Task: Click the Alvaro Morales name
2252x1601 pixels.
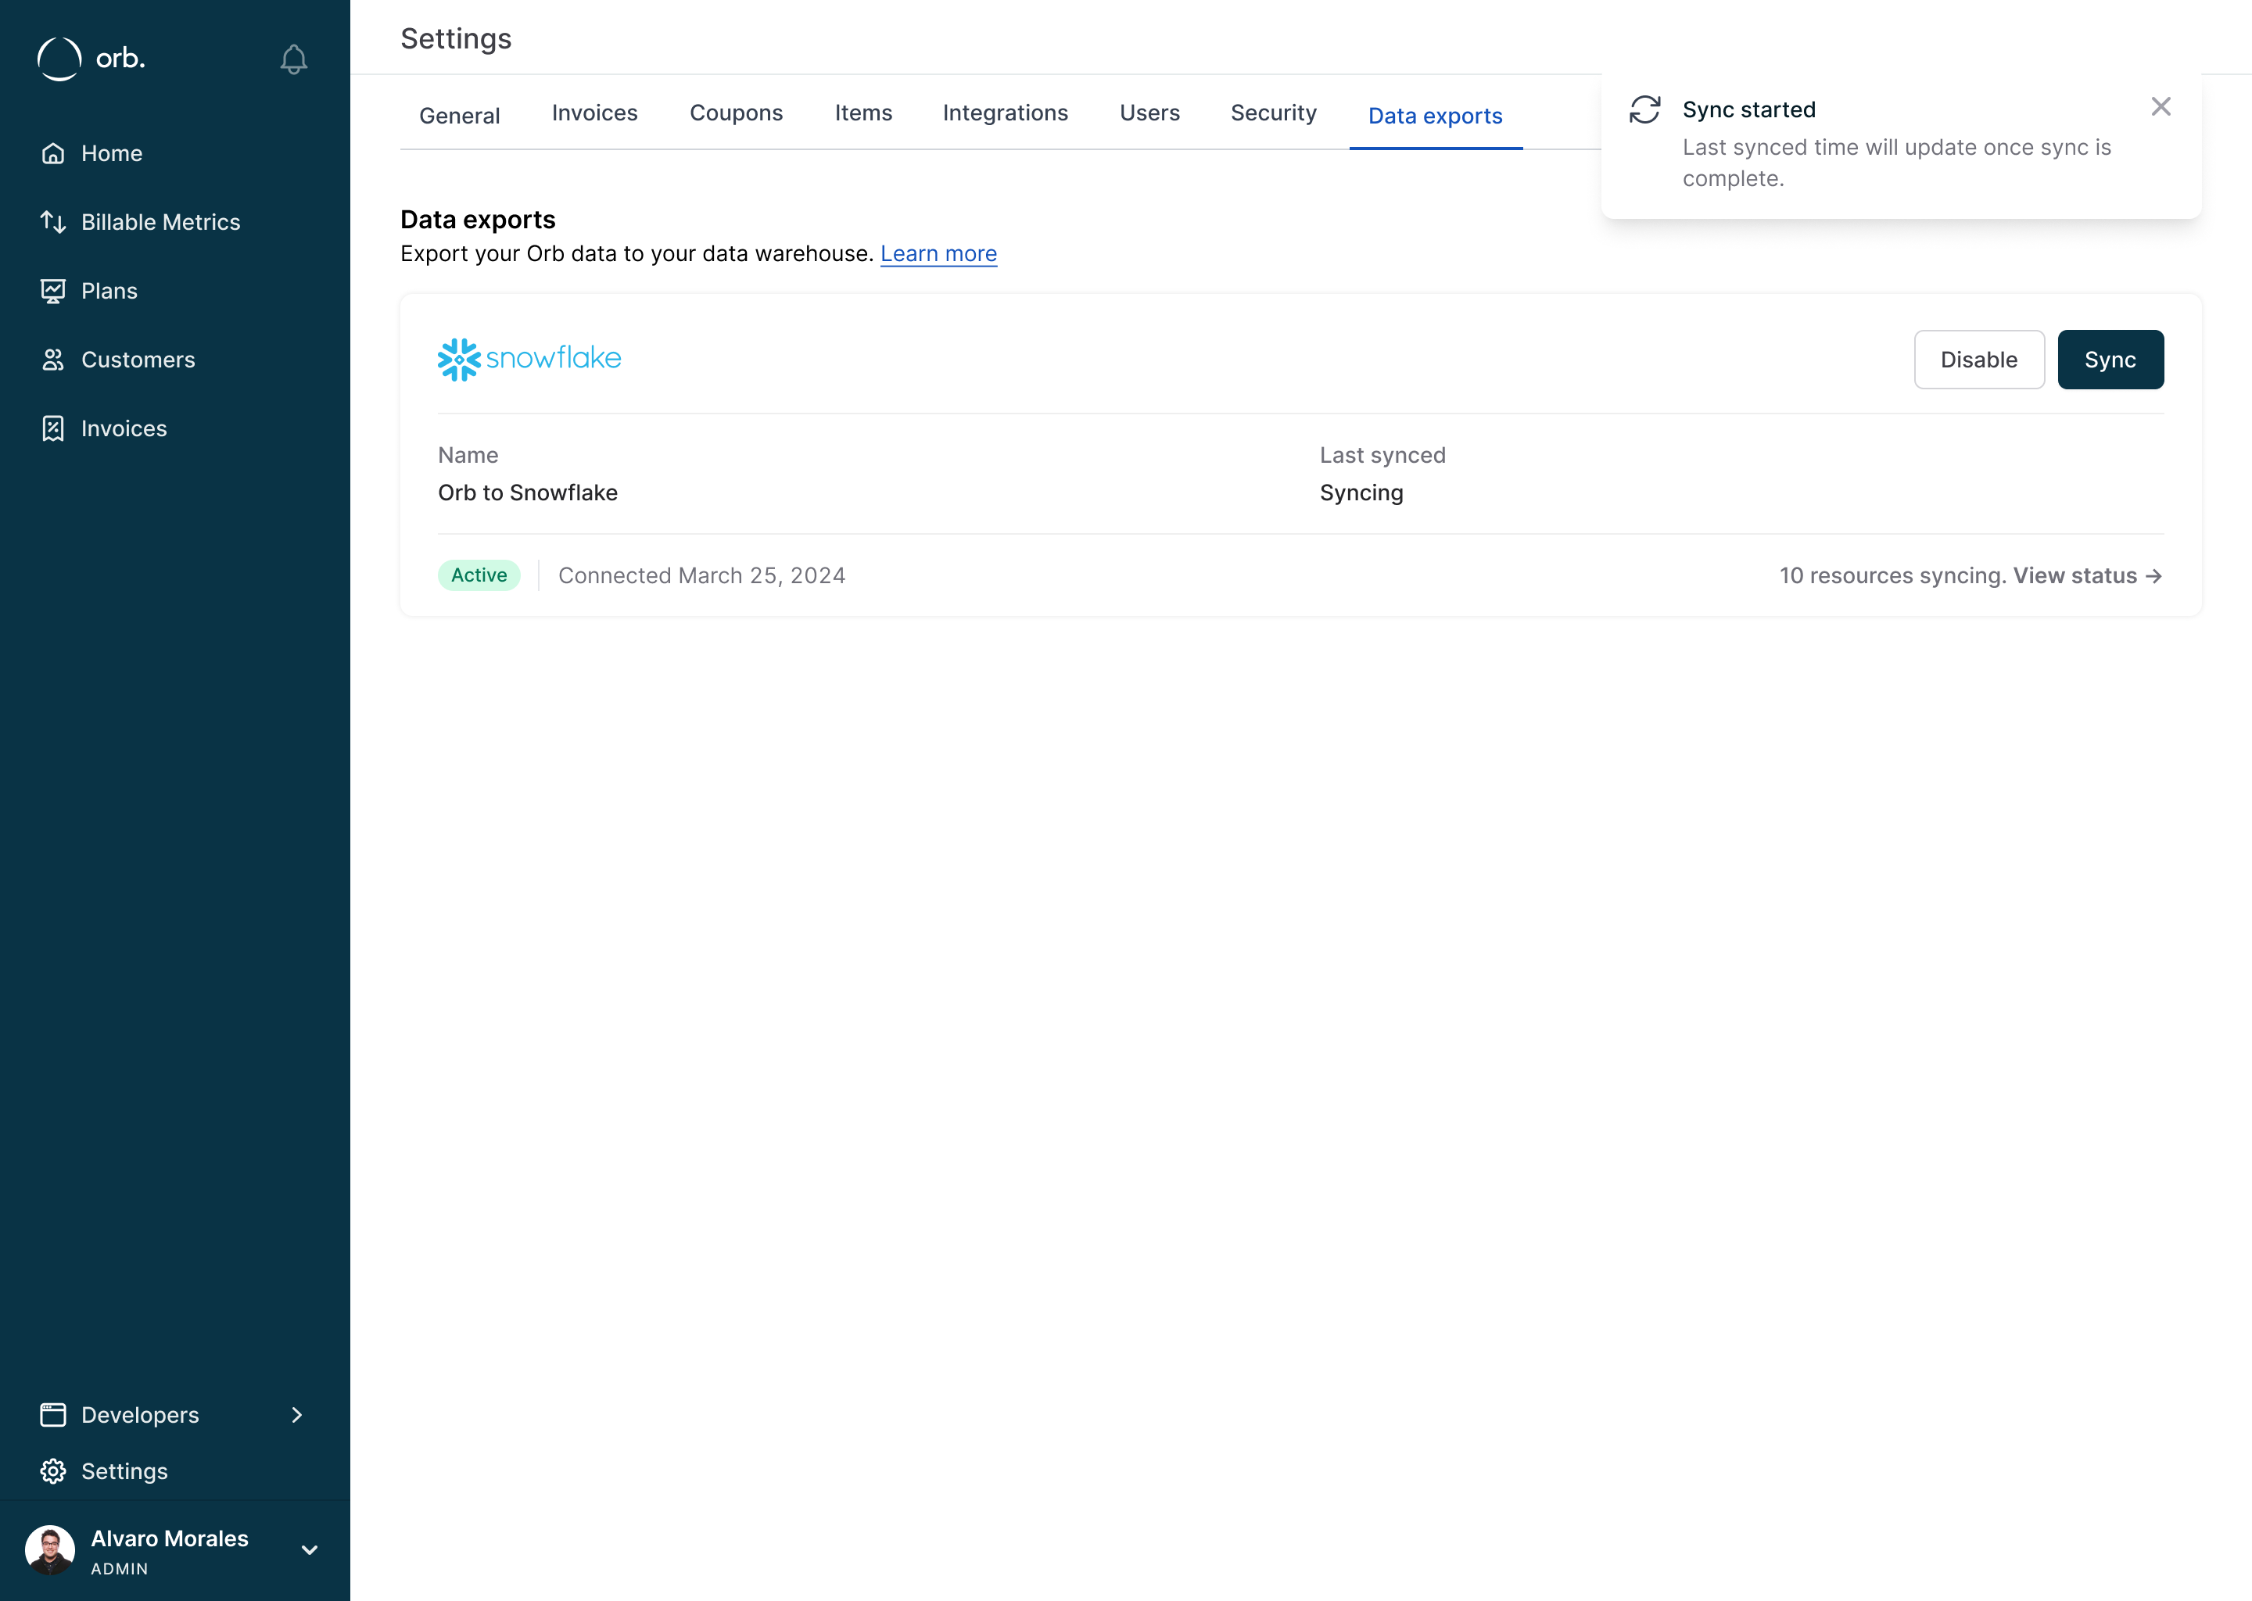Action: (x=170, y=1538)
